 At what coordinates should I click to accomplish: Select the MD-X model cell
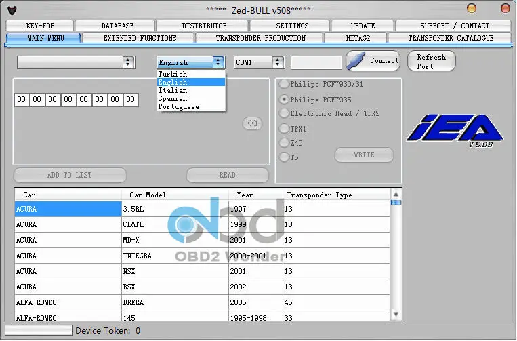[175, 240]
